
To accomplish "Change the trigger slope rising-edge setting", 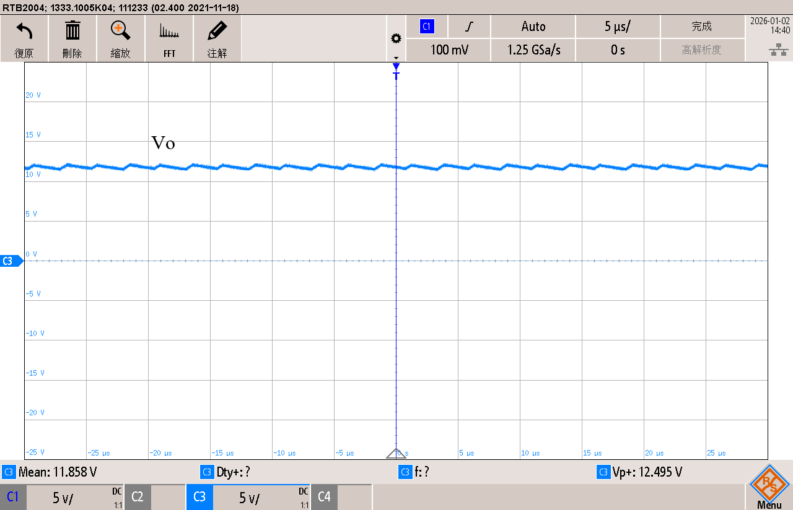I will pyautogui.click(x=470, y=27).
